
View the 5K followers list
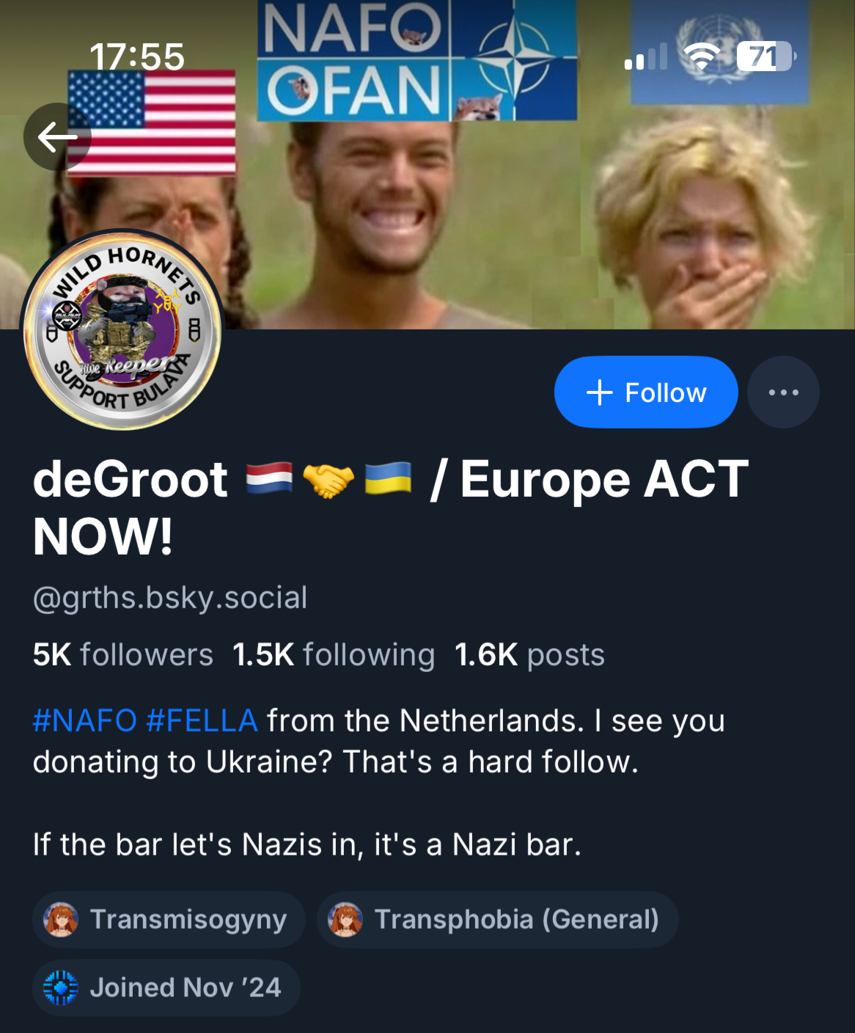click(x=123, y=654)
